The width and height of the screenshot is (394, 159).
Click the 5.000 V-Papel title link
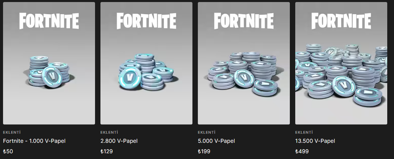[x=216, y=141]
